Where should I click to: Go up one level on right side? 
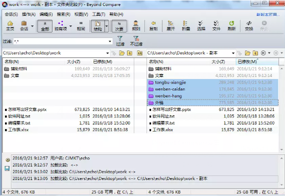coord(255,53)
